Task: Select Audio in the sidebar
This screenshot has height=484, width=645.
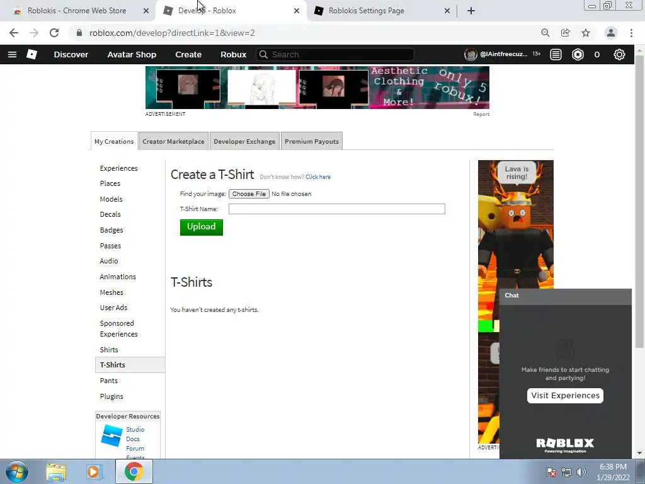Action: point(108,261)
